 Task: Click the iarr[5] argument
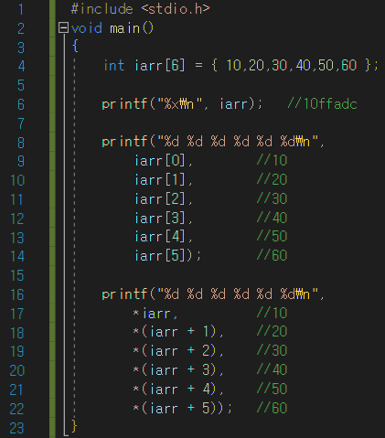[x=160, y=256]
